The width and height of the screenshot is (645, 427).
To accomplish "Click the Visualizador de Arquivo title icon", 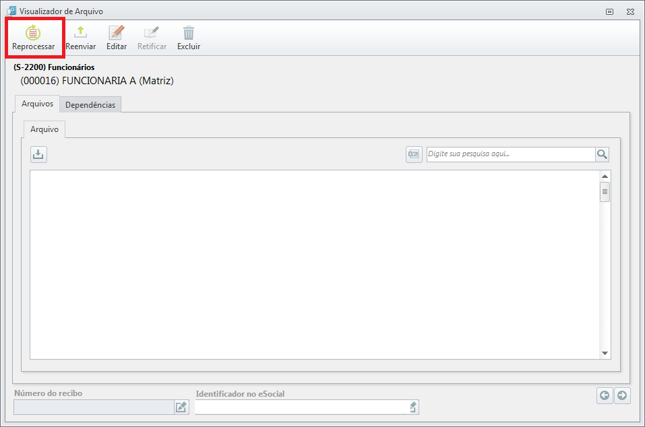I will coord(11,11).
